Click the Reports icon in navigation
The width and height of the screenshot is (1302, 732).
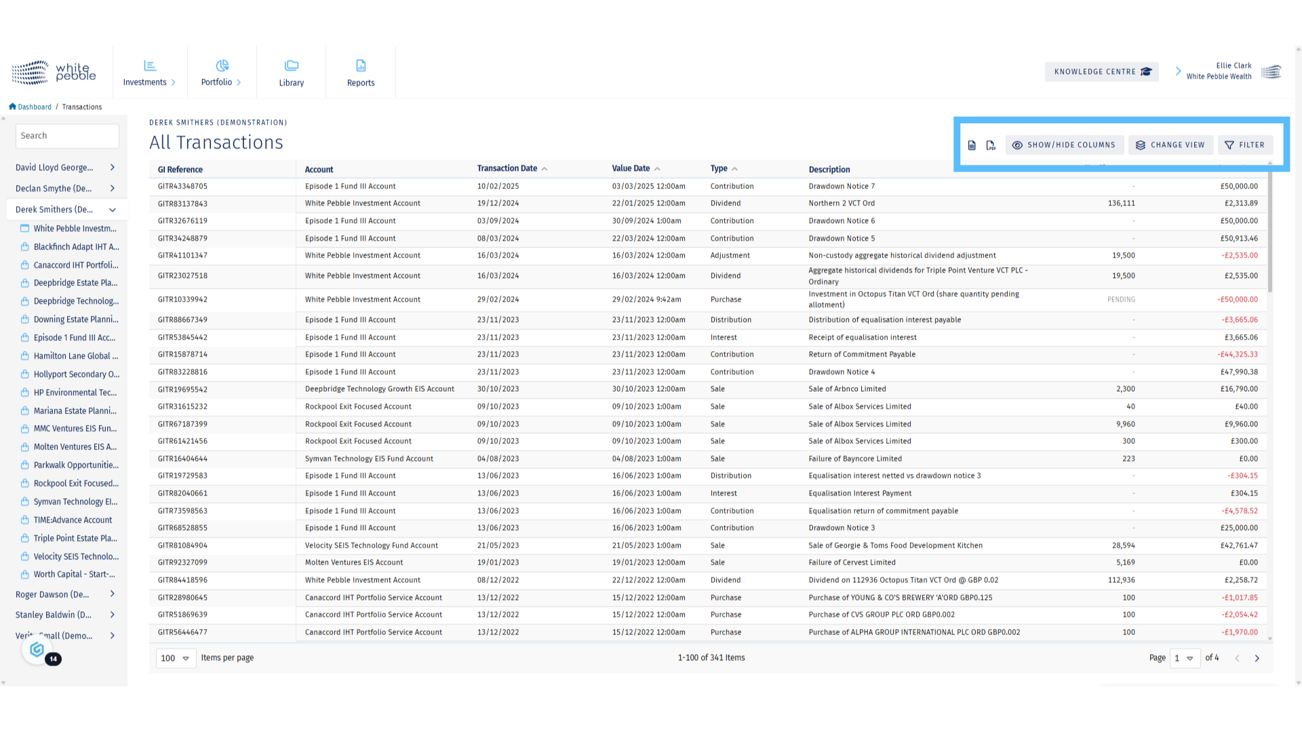pos(361,66)
